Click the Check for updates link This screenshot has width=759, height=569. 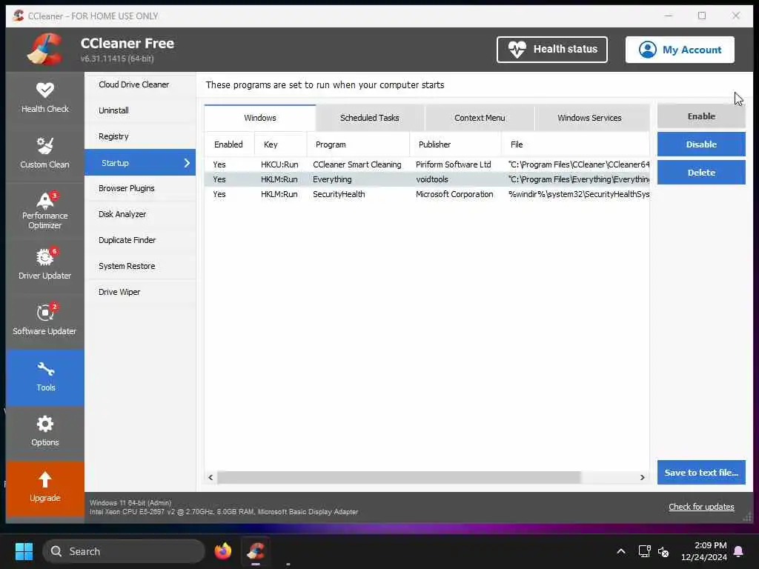click(x=701, y=507)
